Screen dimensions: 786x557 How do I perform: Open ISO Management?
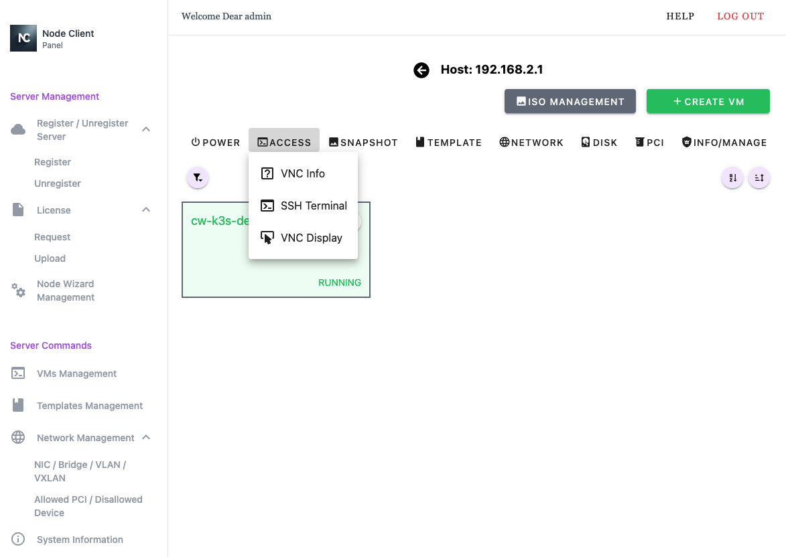pyautogui.click(x=570, y=102)
